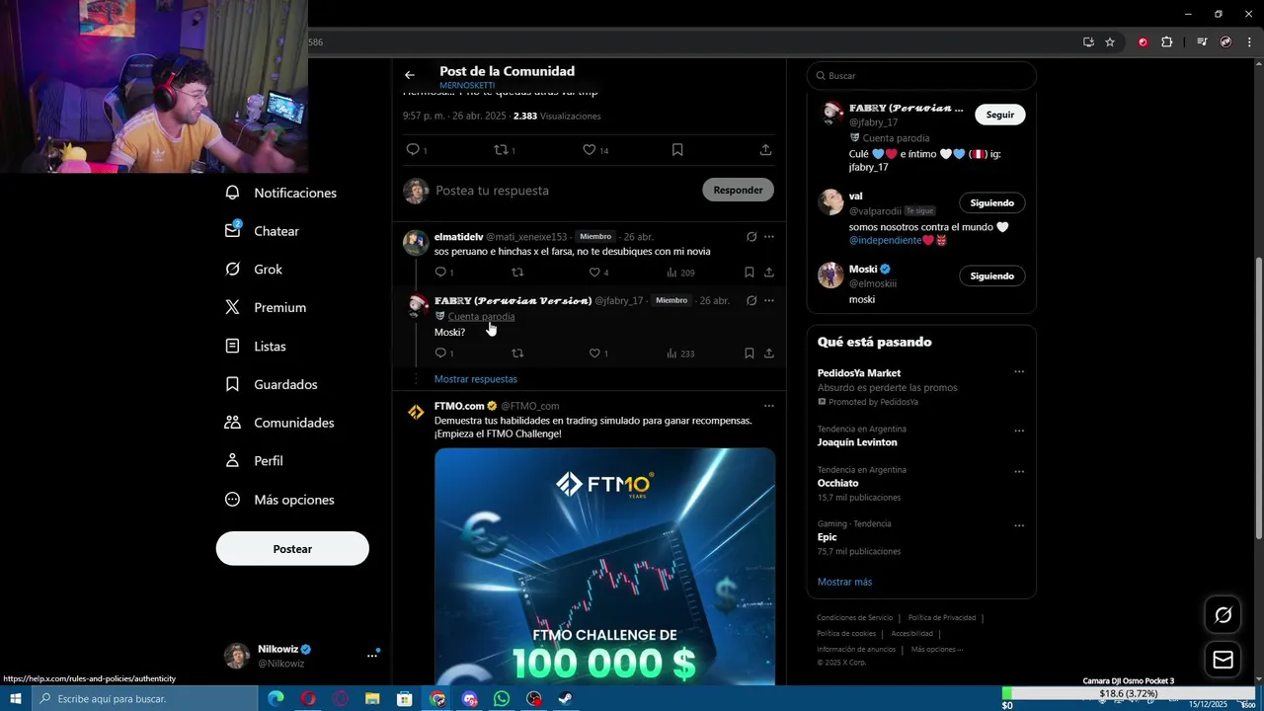
Task: Go back with the arrow beside Post de la Comunidad
Action: (x=410, y=75)
